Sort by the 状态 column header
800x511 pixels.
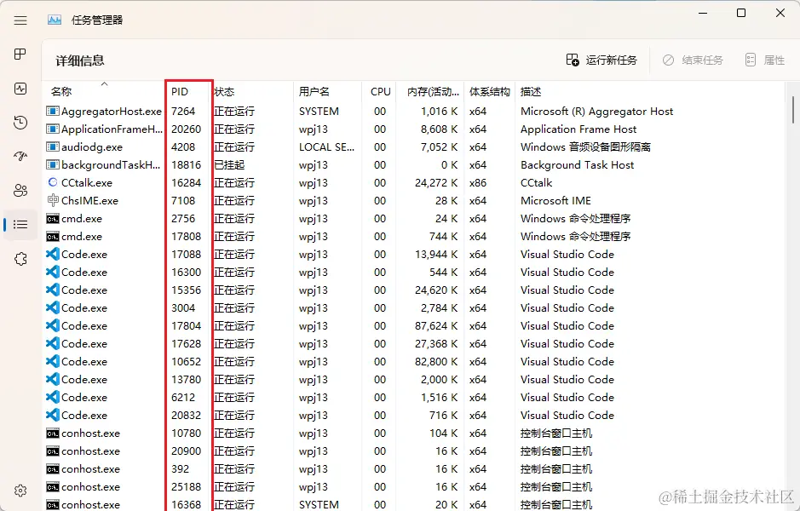point(224,92)
